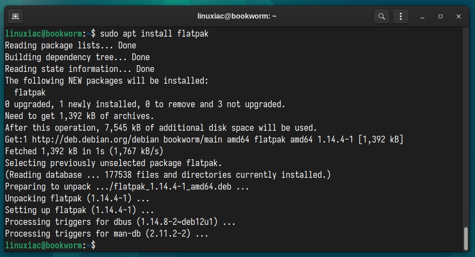The width and height of the screenshot is (475, 257).
Task: Click the Unpacking flatpak line
Action: coord(77,198)
